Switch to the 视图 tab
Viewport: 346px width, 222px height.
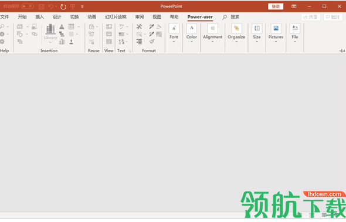pyautogui.click(x=157, y=17)
